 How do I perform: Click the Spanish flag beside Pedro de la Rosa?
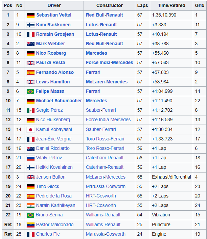pyautogui.click(x=30, y=196)
